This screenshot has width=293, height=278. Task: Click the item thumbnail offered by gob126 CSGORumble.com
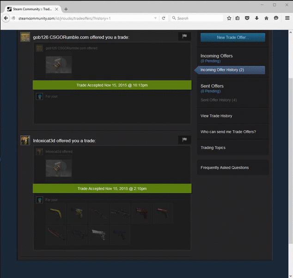(59, 64)
